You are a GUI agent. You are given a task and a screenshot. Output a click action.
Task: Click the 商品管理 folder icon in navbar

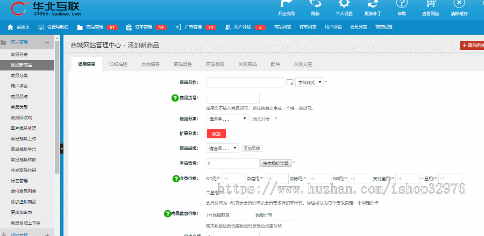tap(80, 27)
